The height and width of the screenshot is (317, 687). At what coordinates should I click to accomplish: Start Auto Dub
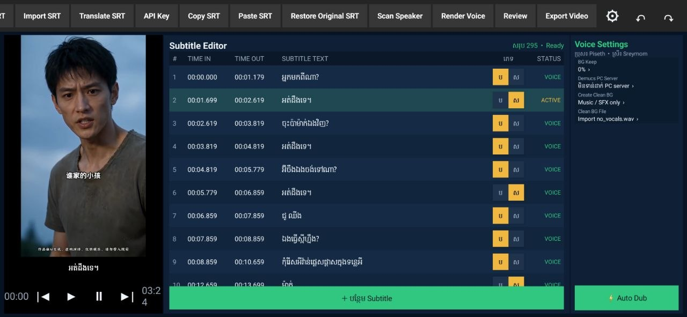click(627, 298)
